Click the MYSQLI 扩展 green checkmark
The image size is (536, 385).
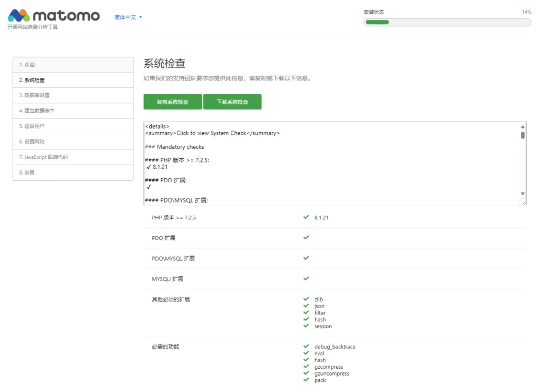click(x=306, y=278)
